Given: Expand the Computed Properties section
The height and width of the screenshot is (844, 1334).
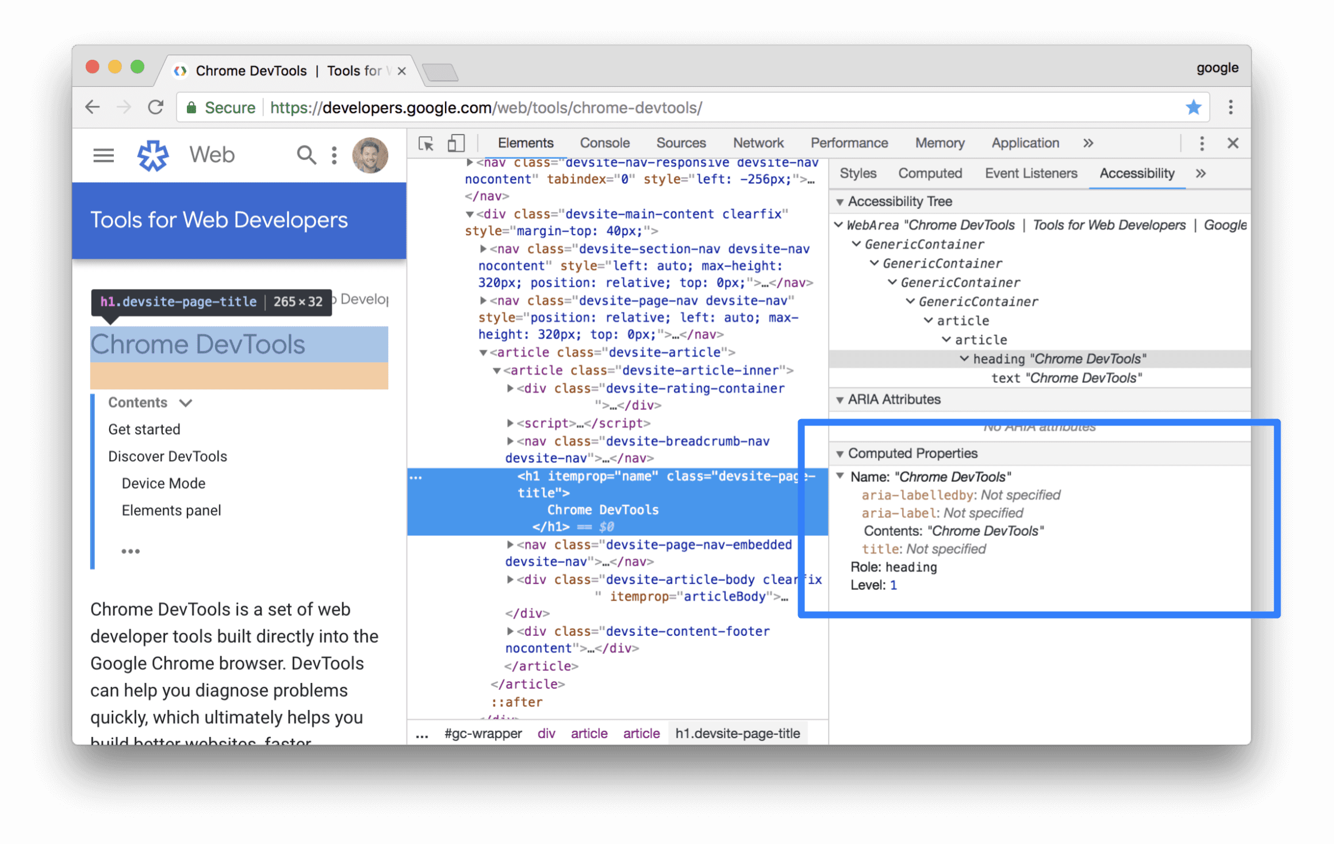Looking at the screenshot, I should pos(841,453).
